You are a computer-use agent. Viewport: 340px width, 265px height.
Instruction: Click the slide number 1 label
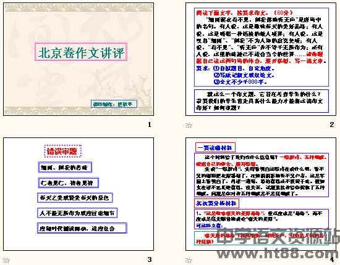150,124
